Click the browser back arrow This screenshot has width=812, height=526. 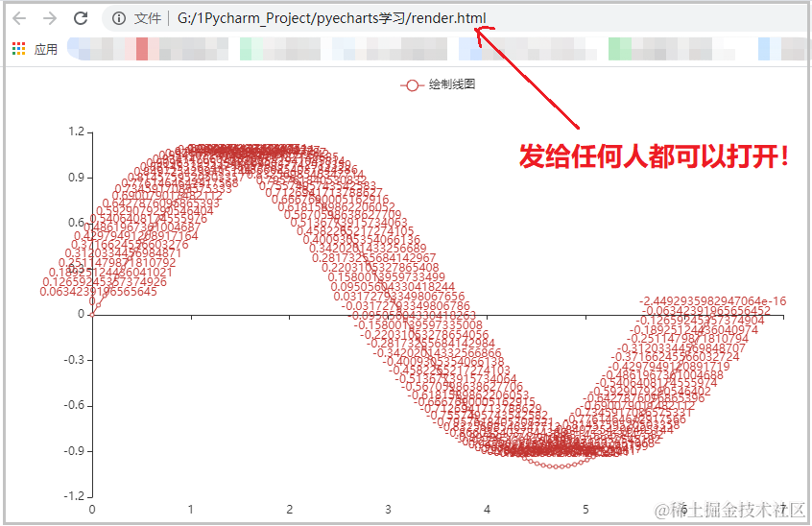pyautogui.click(x=19, y=18)
